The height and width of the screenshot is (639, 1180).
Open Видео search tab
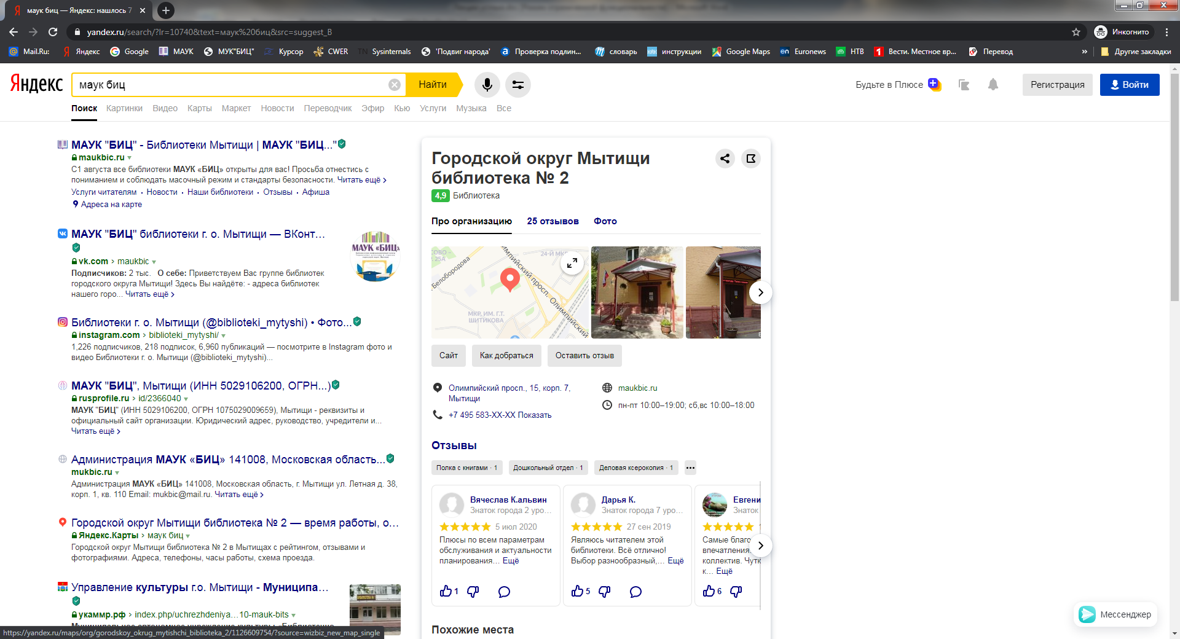[x=165, y=108]
